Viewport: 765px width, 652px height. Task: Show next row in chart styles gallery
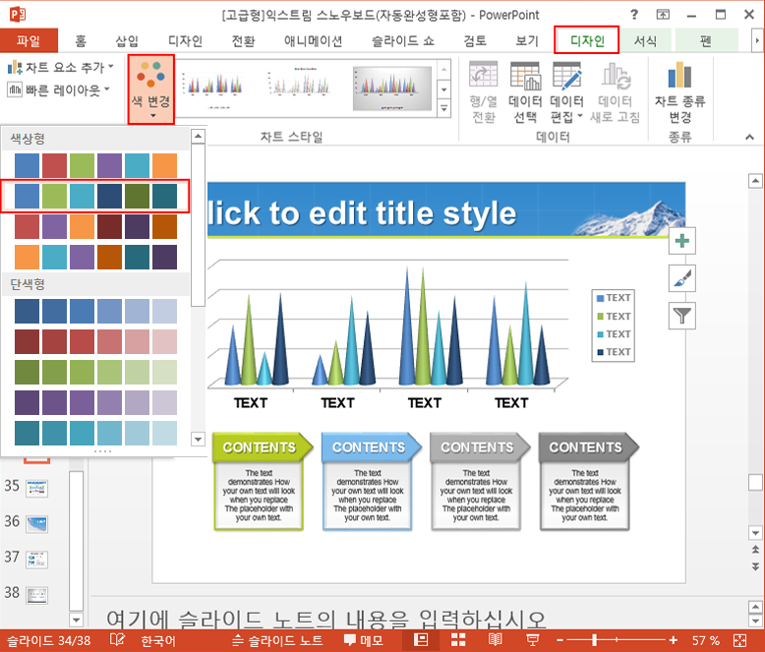pos(444,89)
